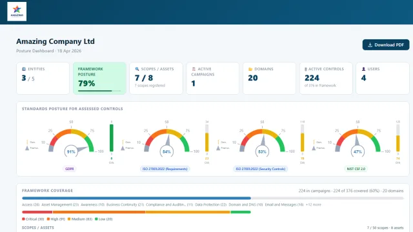Open the Domains 20 card

pos(269,79)
